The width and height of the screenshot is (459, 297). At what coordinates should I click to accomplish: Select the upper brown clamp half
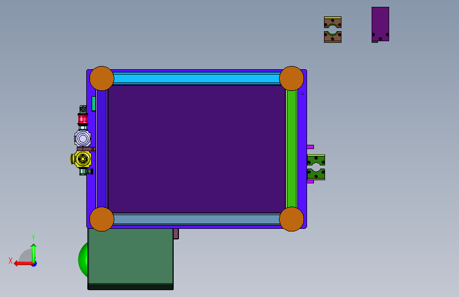[x=332, y=22]
